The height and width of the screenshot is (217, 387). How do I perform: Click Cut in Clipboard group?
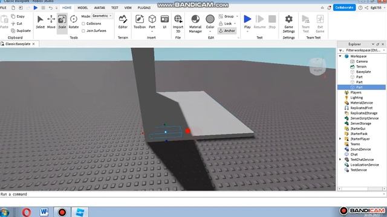click(x=16, y=24)
